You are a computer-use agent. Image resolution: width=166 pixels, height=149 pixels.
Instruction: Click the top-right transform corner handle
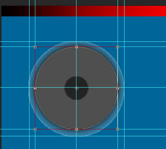[117, 47]
